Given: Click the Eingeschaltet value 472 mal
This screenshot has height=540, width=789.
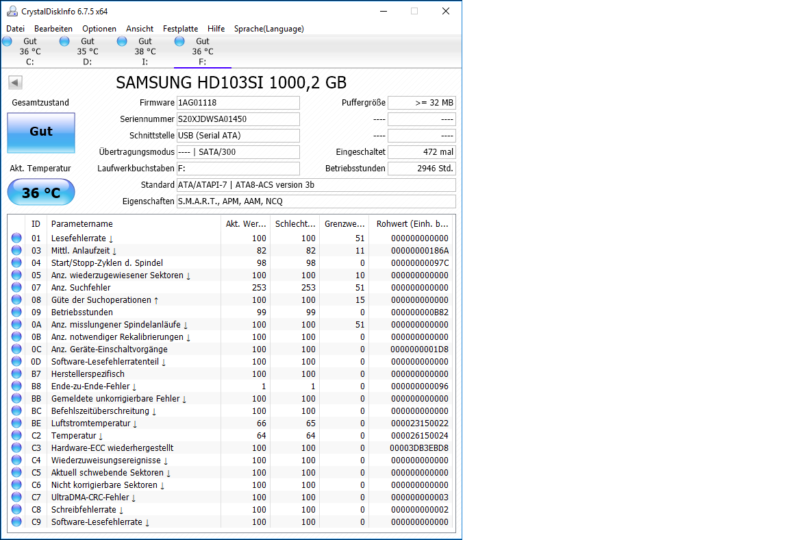Looking at the screenshot, I should (x=422, y=152).
